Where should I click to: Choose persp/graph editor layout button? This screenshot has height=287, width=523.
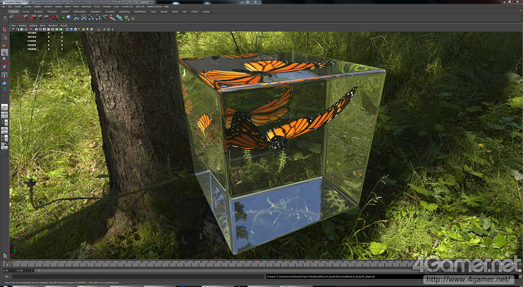pos(4,130)
